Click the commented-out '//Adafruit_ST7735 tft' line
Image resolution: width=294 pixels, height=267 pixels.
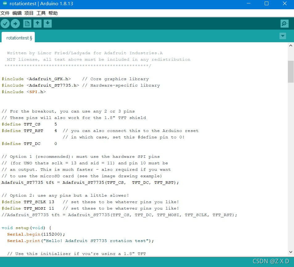(x=119, y=215)
